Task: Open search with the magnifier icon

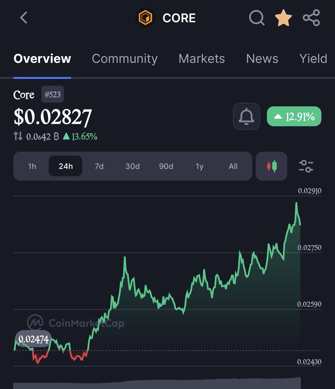Action: point(257,18)
